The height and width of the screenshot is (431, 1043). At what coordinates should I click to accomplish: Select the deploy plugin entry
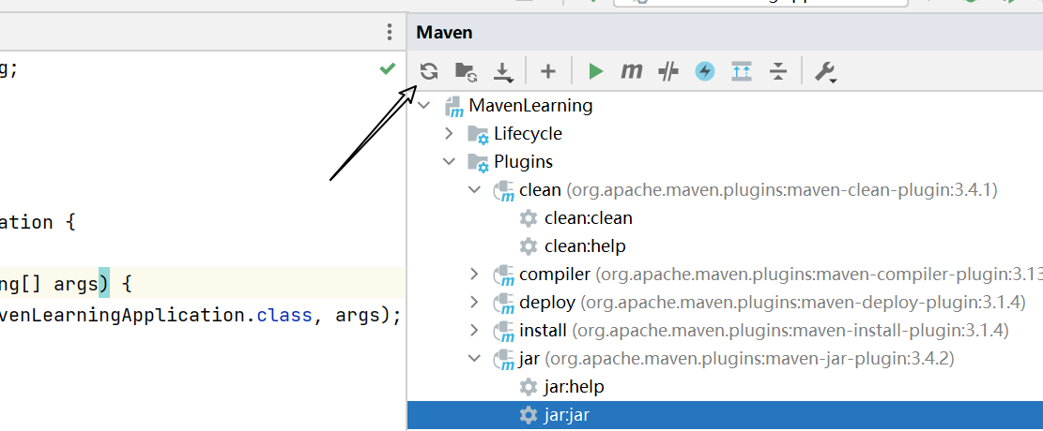coord(773,302)
